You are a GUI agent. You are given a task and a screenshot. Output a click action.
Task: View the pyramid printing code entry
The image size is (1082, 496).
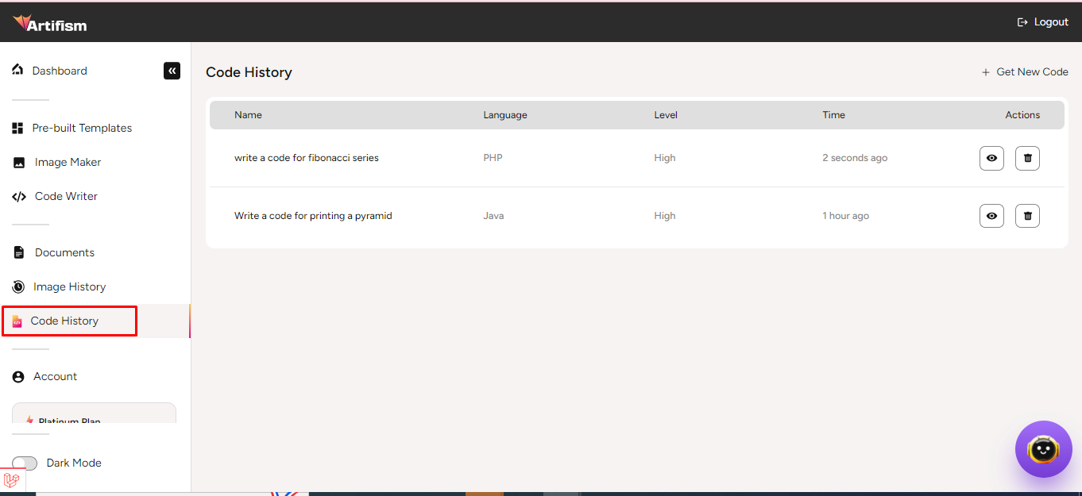(991, 216)
